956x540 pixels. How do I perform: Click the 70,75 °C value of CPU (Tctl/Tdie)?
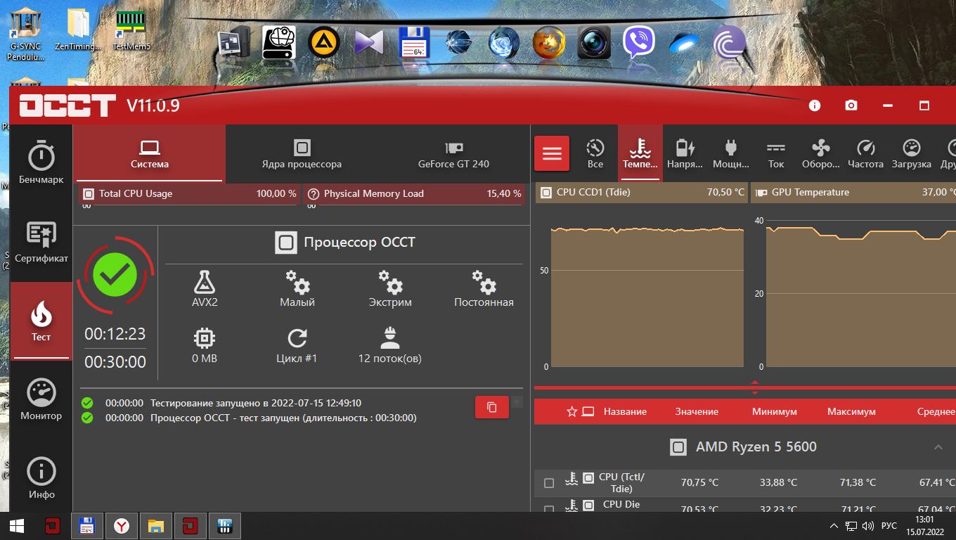699,483
